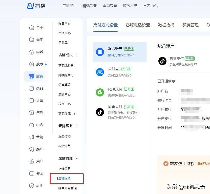The image size is (210, 194).
Task: Select the 商城 mall icon
Action: (31, 52)
